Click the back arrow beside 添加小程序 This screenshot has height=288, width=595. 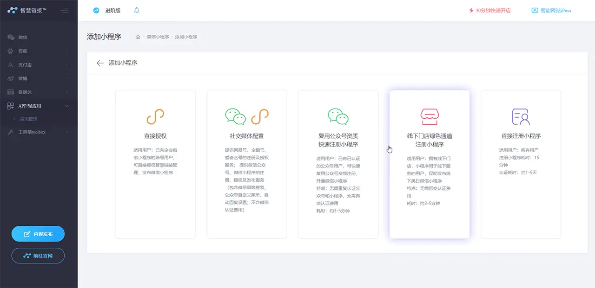tap(99, 63)
